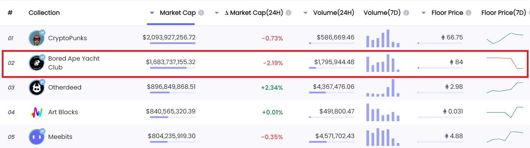Click the info icon beside Market Cap
Viewport: 530px width, 148px height.
click(x=201, y=13)
